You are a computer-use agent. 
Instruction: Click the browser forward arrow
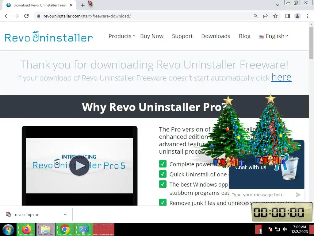tap(17, 16)
